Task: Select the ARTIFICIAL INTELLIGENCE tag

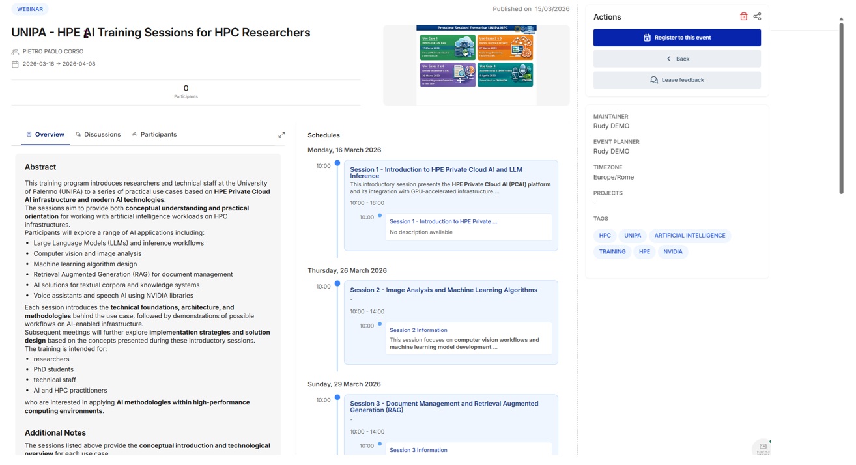Action: point(690,236)
